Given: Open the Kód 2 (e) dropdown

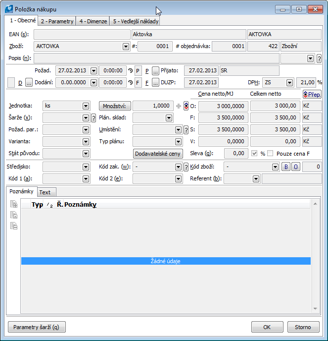Looking at the screenshot, I should coord(178,179).
